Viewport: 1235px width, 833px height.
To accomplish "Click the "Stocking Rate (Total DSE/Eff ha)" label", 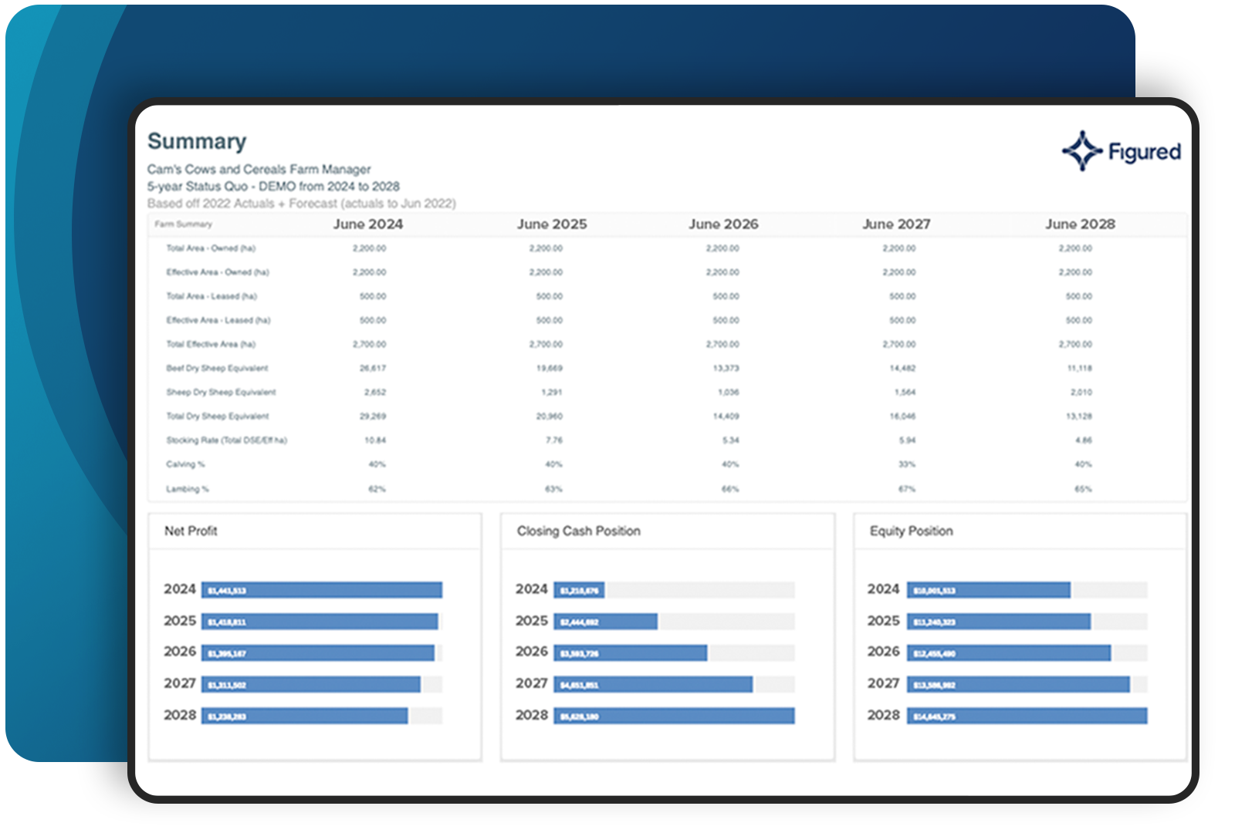I will tap(226, 440).
